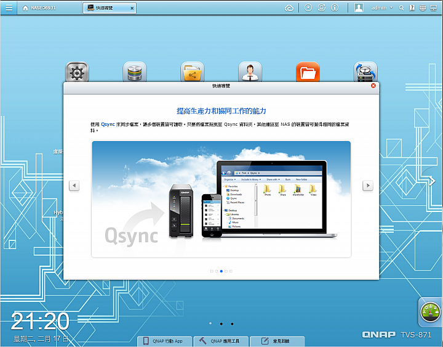443x347 pixels.
Task: Jump to first quick tour slide dot
Action: (212, 271)
